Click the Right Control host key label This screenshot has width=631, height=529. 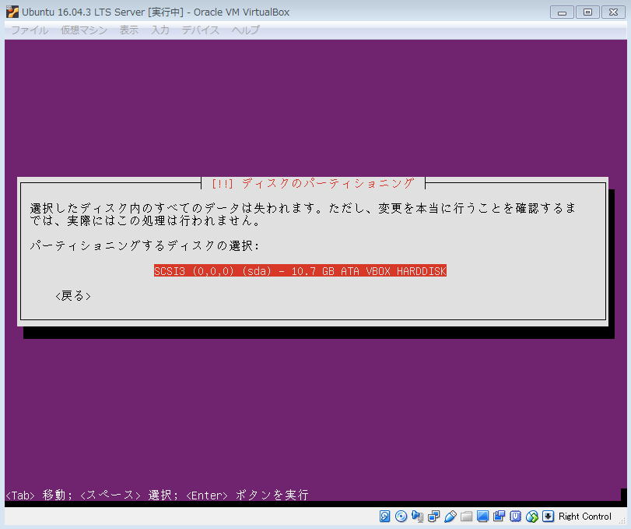[585, 517]
